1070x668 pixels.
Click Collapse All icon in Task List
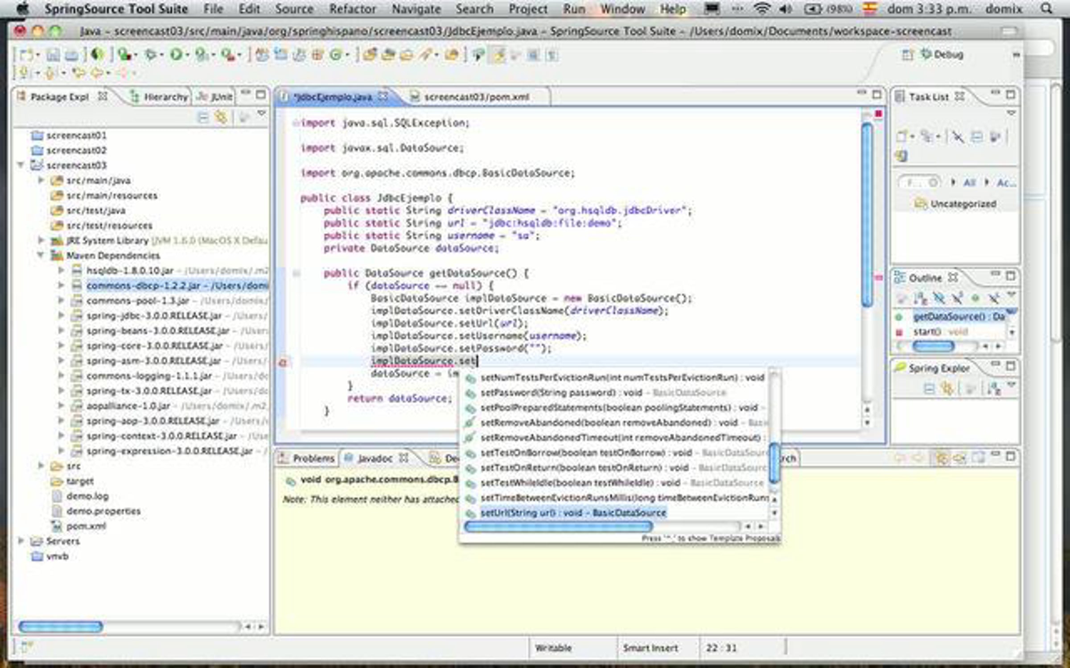(x=977, y=136)
